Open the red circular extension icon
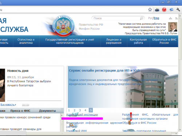 [164, 10]
